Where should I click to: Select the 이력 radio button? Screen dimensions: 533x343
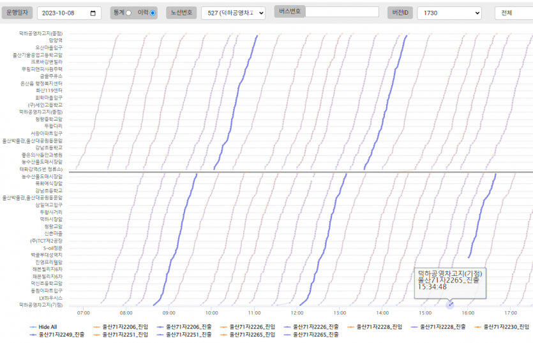click(x=153, y=13)
